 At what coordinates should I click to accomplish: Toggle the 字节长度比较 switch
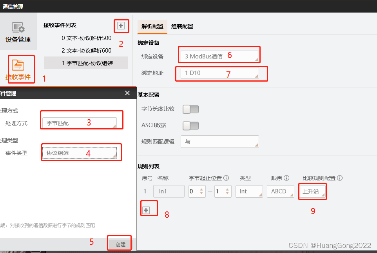[x=191, y=109]
